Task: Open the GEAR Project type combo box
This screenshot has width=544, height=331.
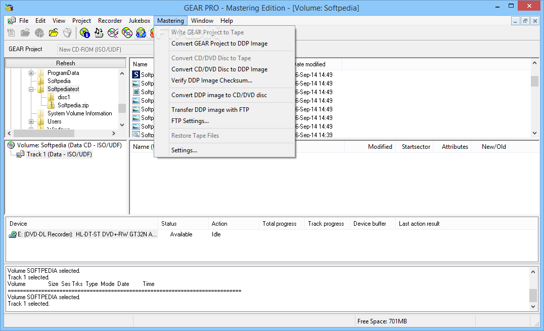Action: 106,49
